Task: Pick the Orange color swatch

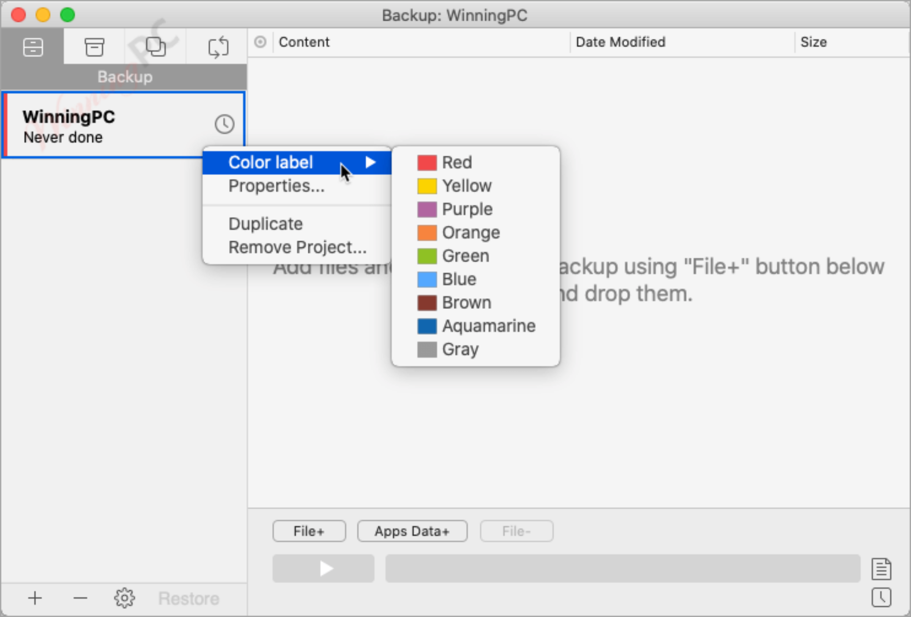Action: [427, 232]
